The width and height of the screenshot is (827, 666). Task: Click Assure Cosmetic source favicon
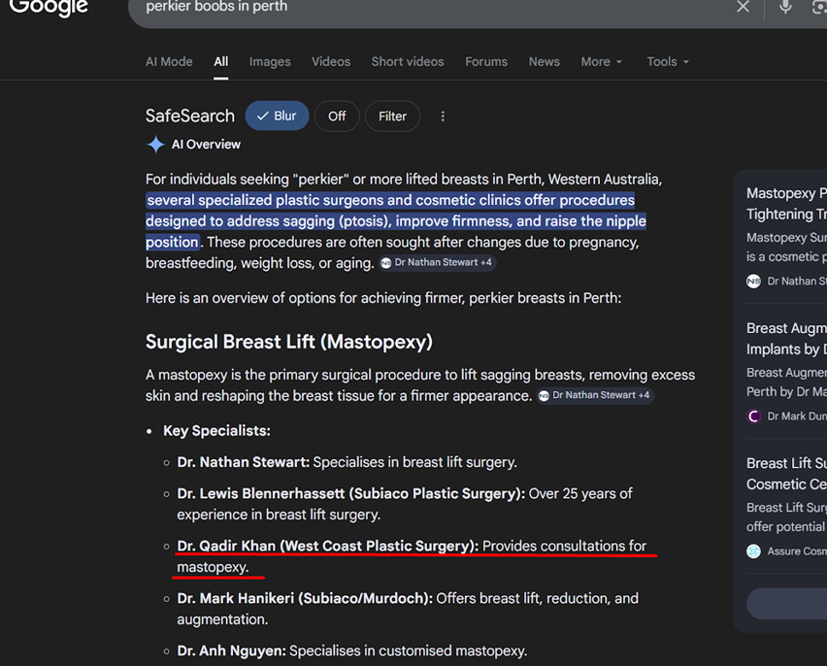(x=754, y=550)
